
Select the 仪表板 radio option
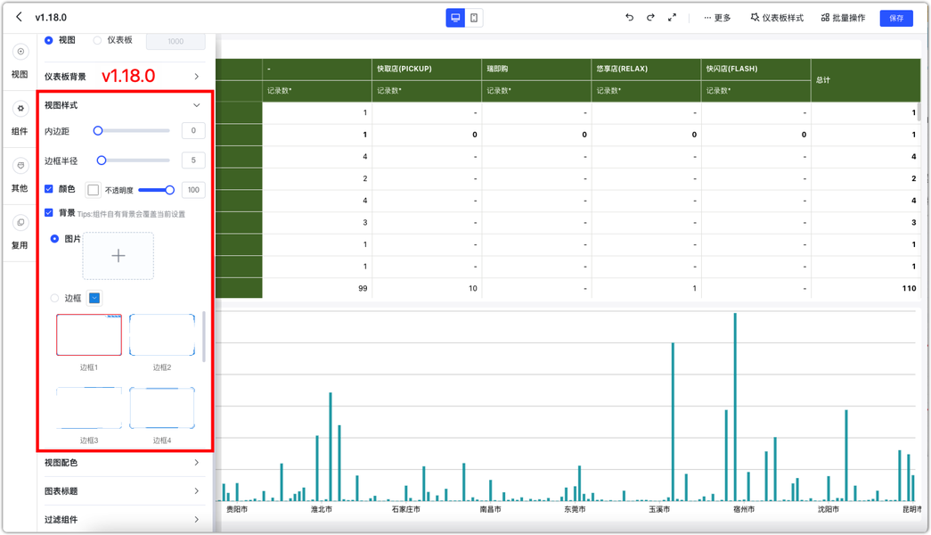click(97, 40)
